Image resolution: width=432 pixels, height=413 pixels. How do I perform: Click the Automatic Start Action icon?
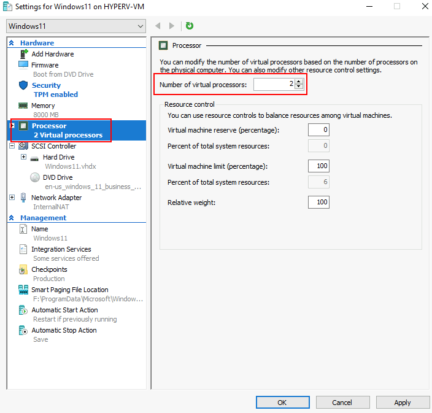[x=23, y=310]
